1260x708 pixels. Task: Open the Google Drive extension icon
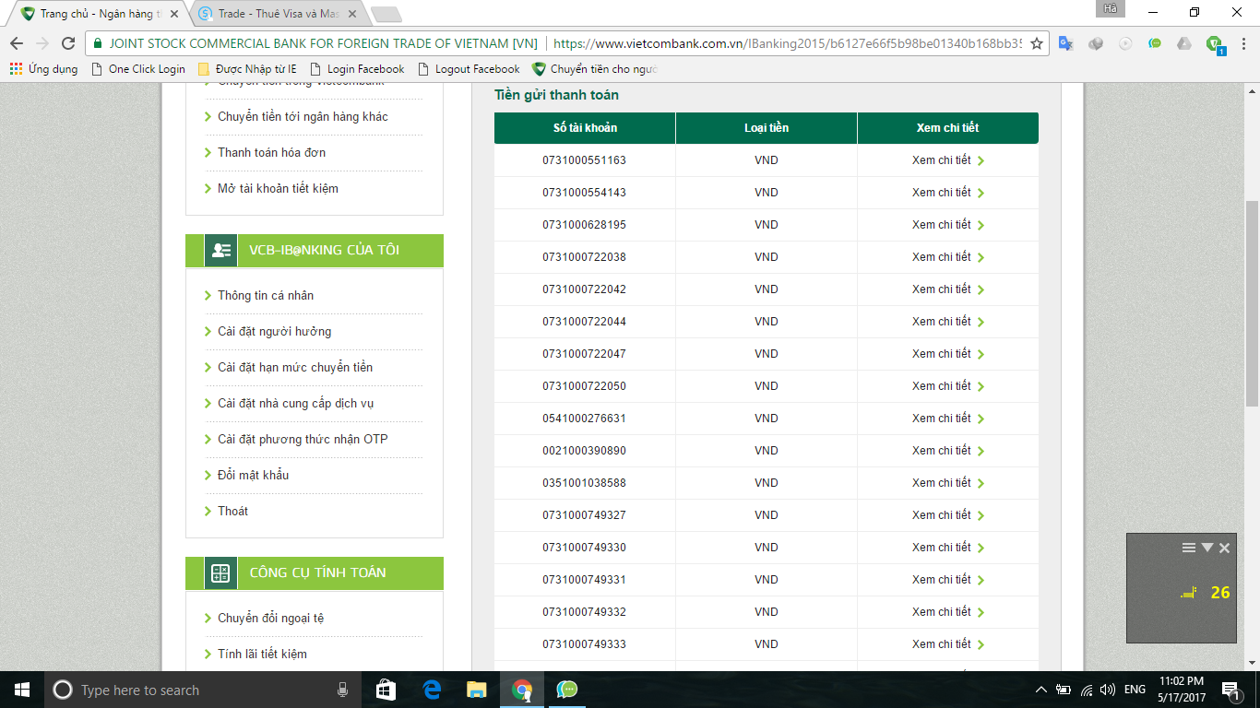coord(1184,43)
